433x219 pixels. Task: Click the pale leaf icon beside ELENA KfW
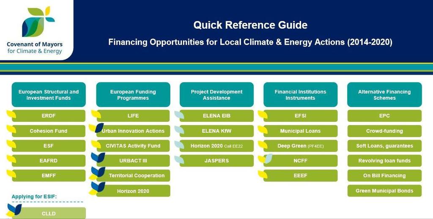(179, 129)
